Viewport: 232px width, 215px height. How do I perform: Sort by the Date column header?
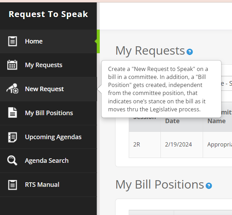pos(172,121)
